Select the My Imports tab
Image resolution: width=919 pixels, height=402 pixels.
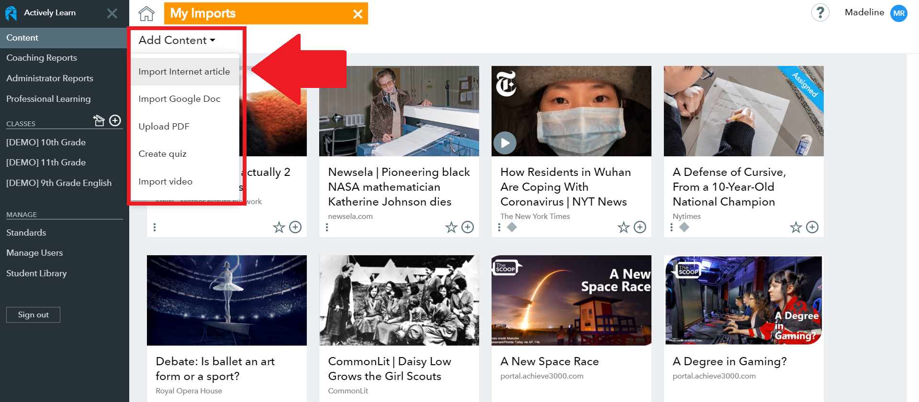266,13
